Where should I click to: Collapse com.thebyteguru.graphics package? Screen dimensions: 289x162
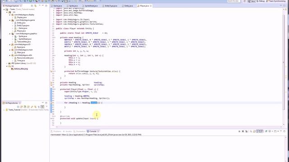[x=10, y=34]
